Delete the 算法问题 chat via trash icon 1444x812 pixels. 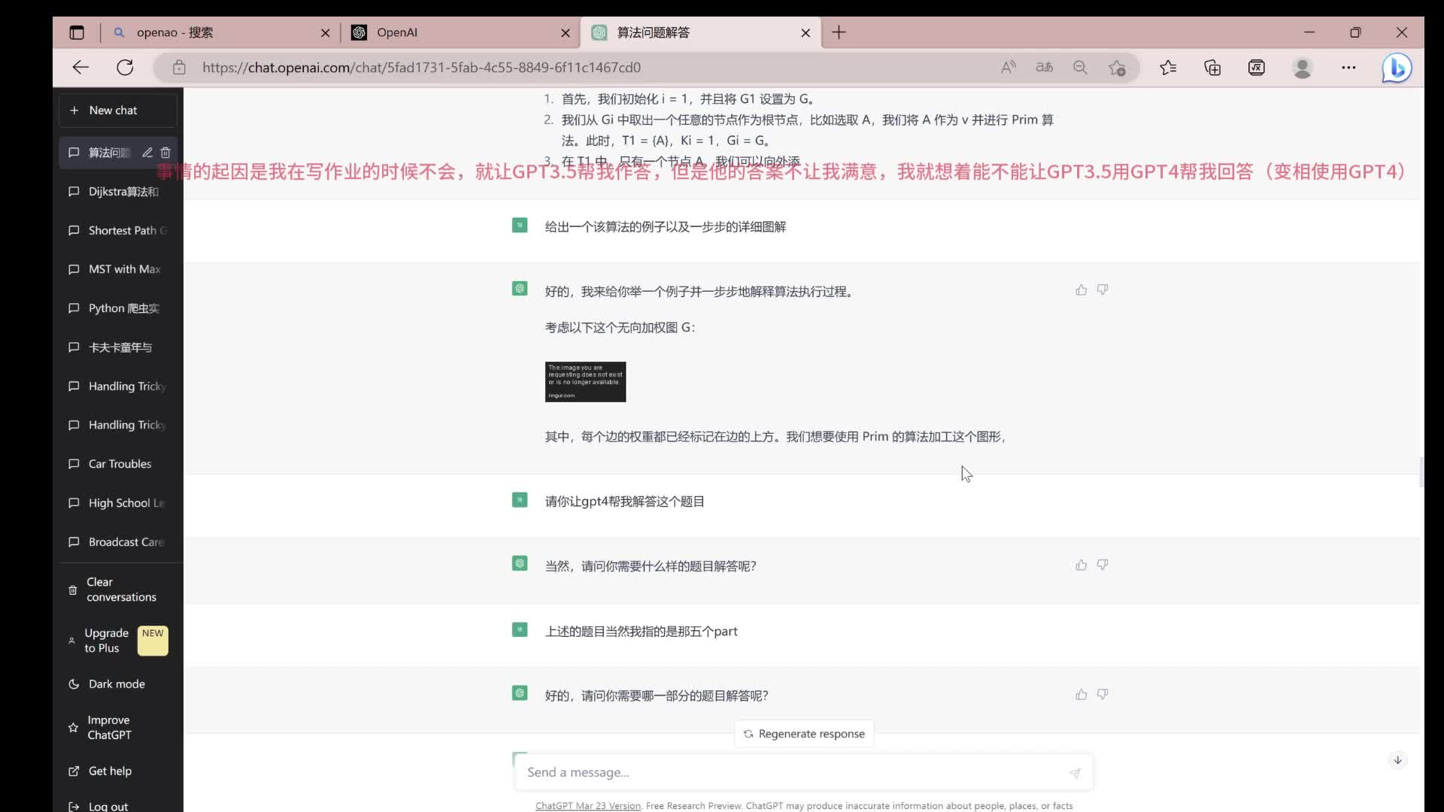tap(166, 153)
